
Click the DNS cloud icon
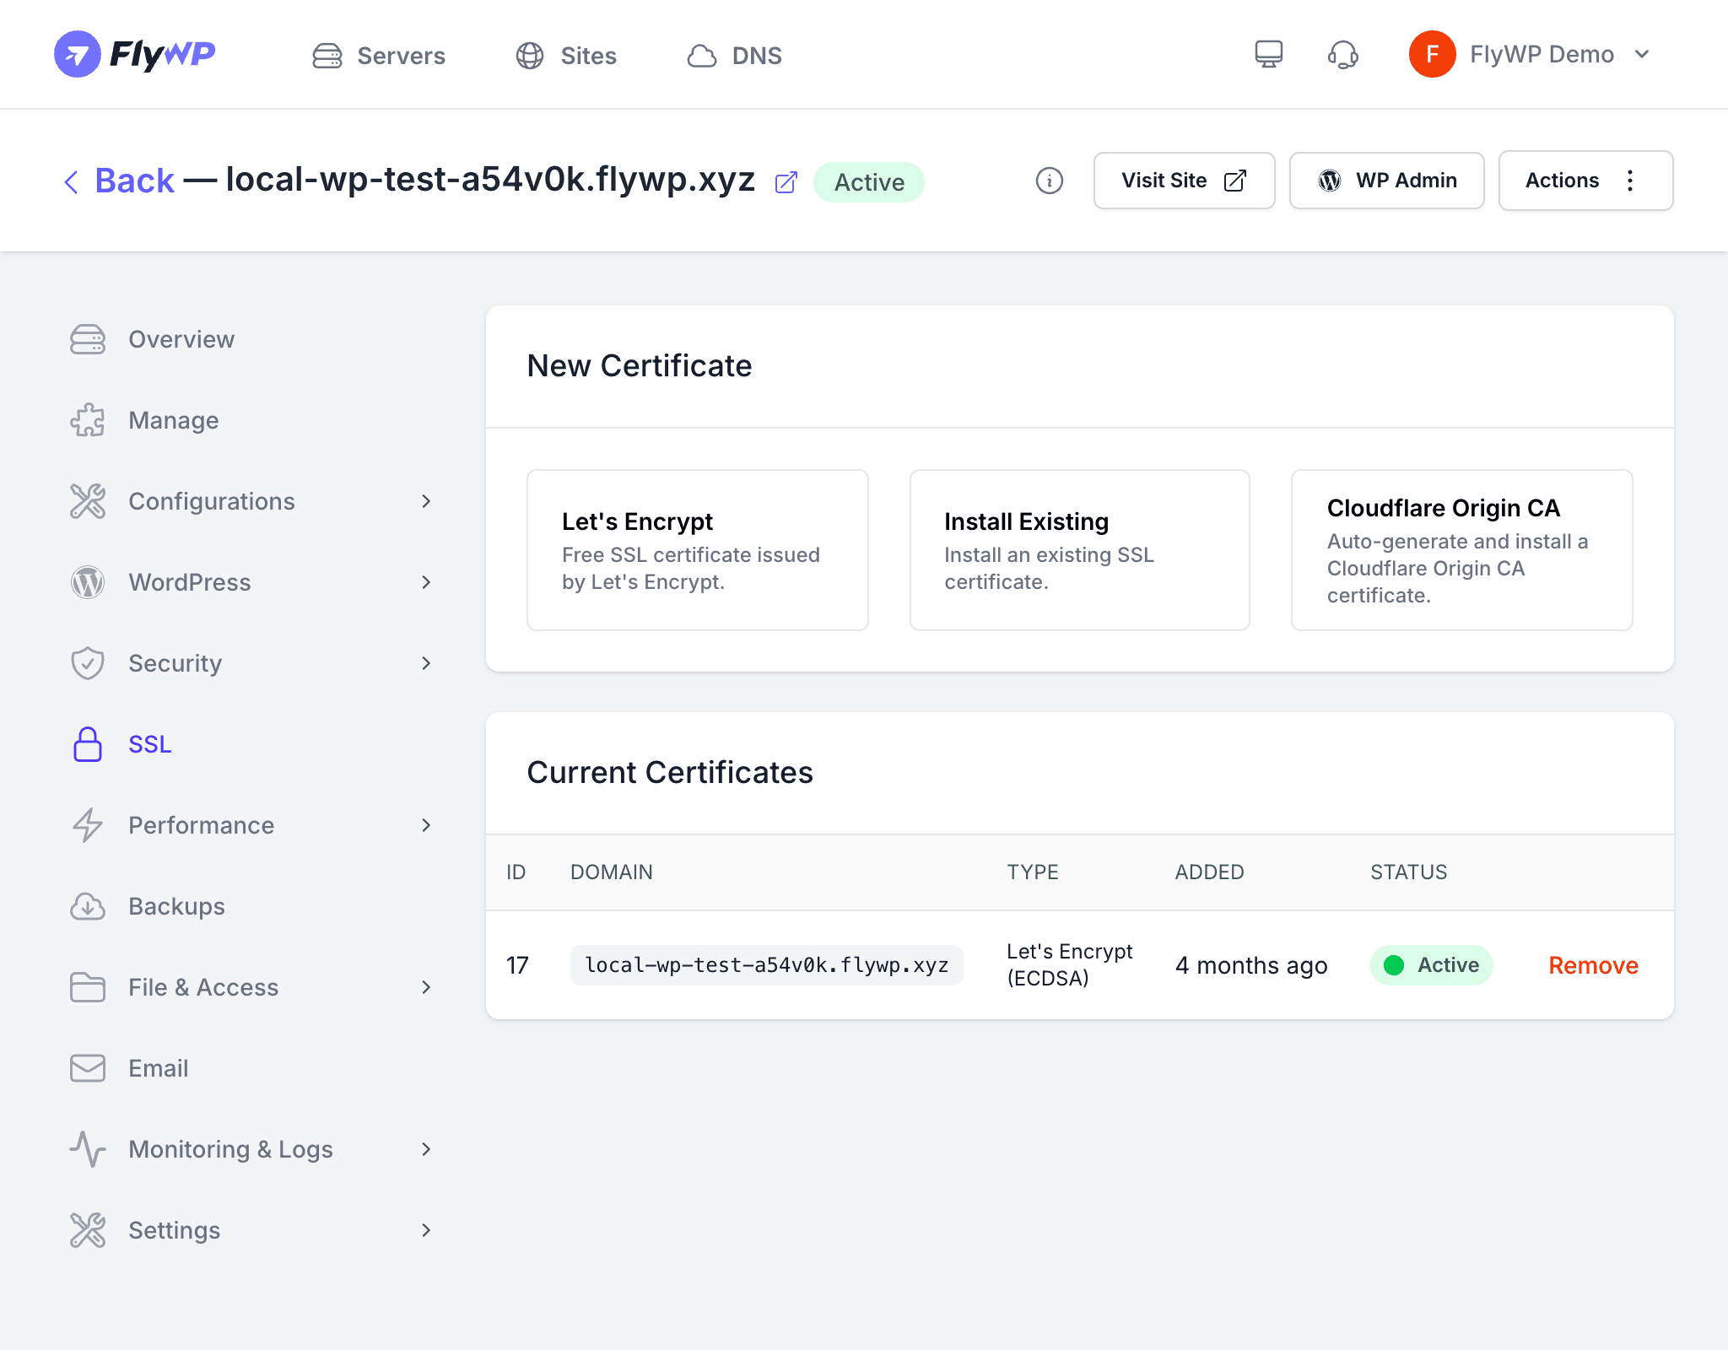[x=702, y=56]
